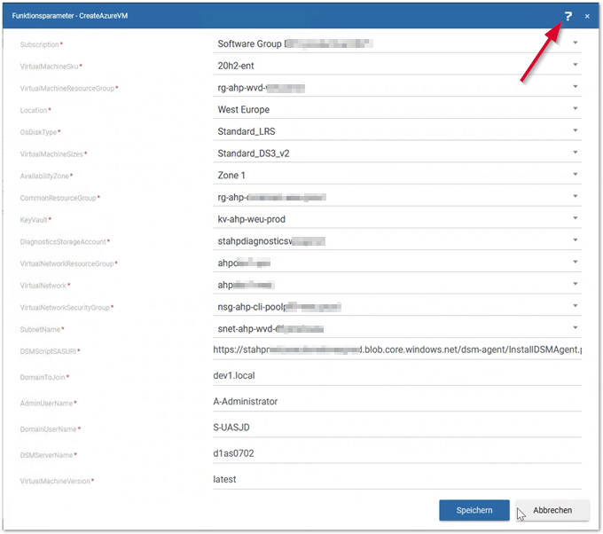Expand AvailabilityZone dropdown arrow

coord(575,174)
